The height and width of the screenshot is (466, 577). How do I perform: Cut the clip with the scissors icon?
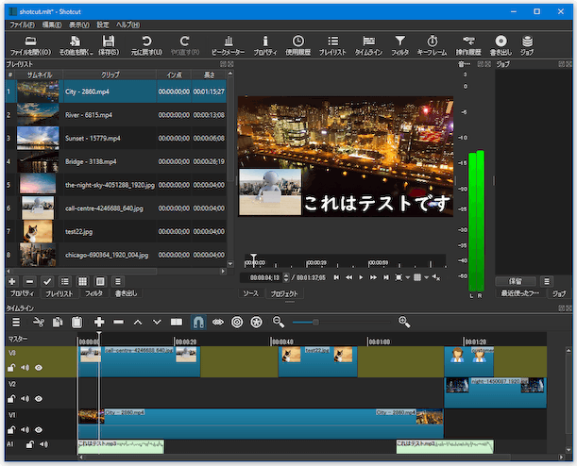[39, 323]
